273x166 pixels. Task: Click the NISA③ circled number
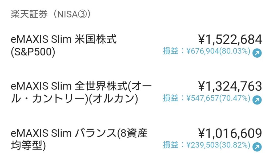coord(82,14)
